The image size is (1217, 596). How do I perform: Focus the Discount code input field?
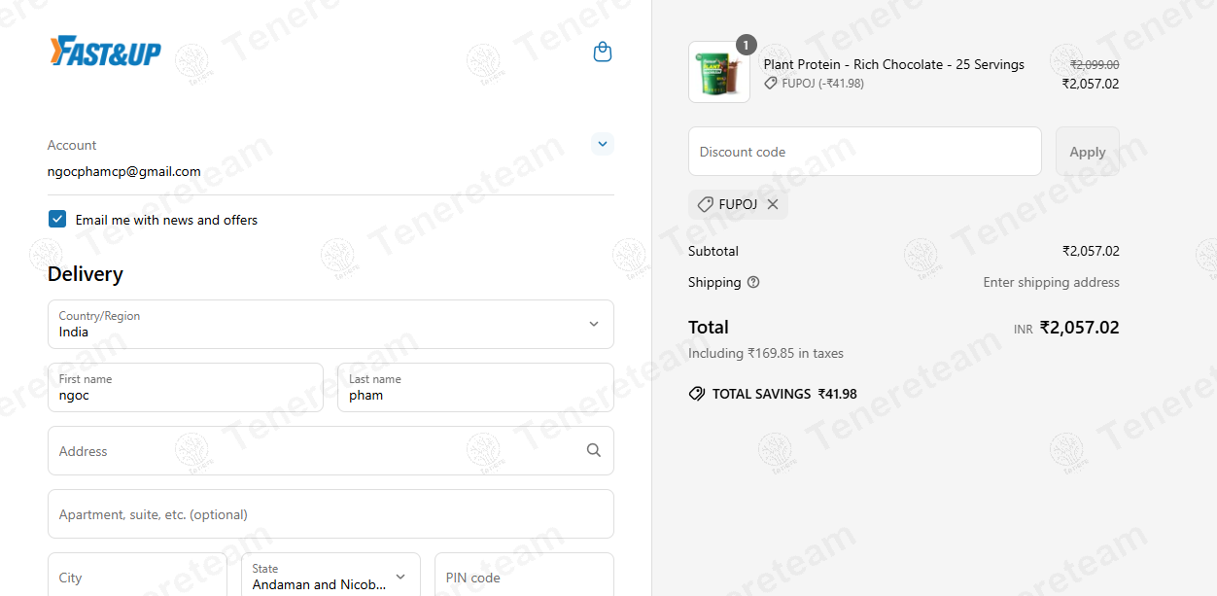tap(865, 152)
